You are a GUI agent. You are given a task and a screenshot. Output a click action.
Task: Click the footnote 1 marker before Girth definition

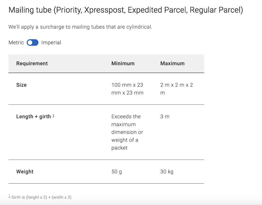[9, 196]
